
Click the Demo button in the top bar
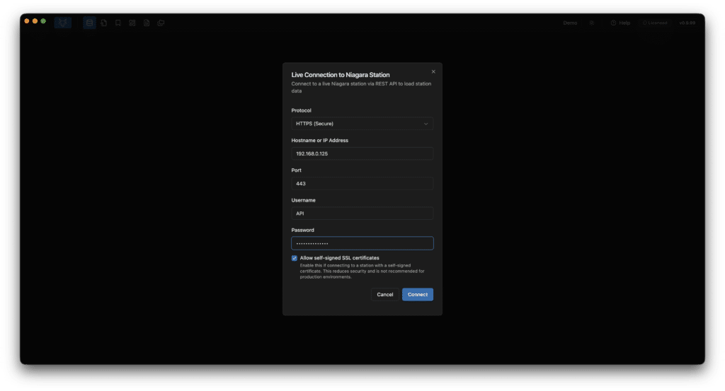[x=570, y=23]
